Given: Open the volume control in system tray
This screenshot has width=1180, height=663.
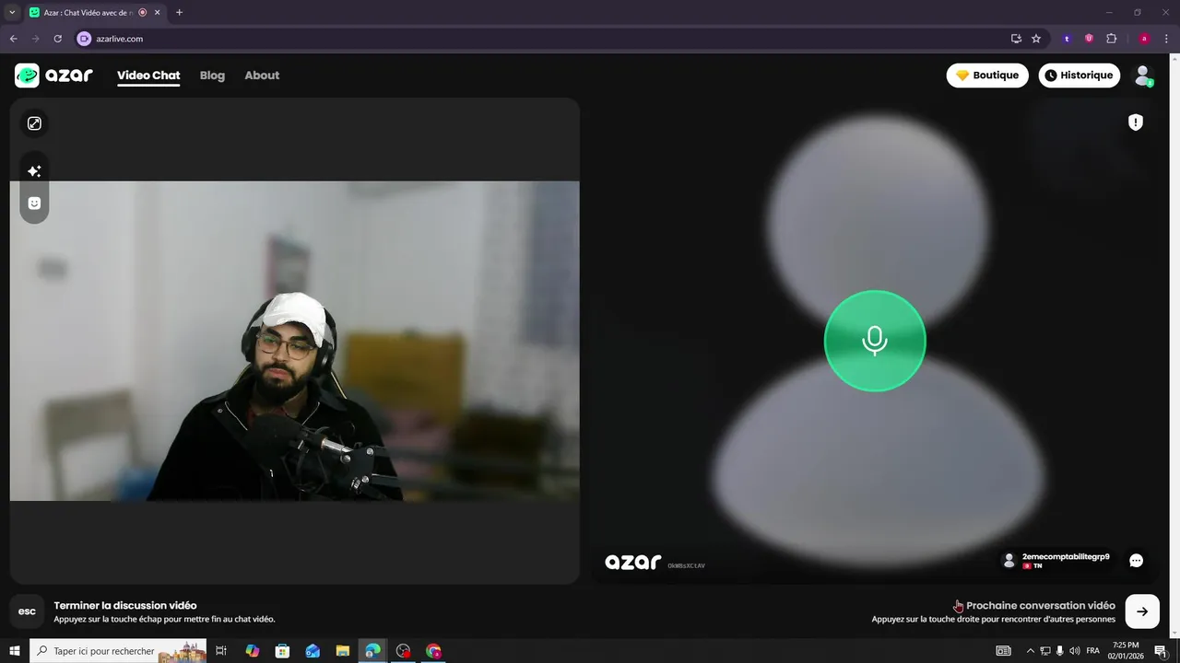Looking at the screenshot, I should 1074,651.
